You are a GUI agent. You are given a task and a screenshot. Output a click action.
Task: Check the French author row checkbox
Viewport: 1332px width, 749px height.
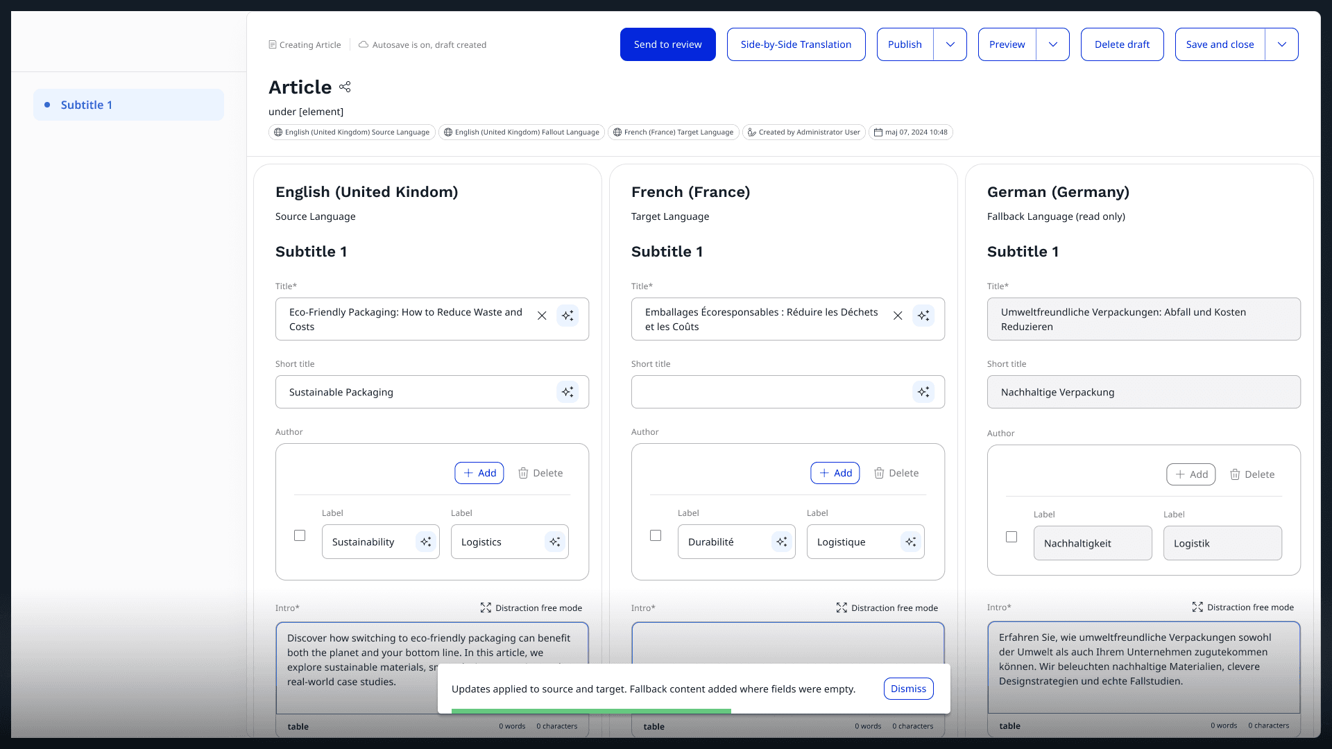click(x=656, y=535)
